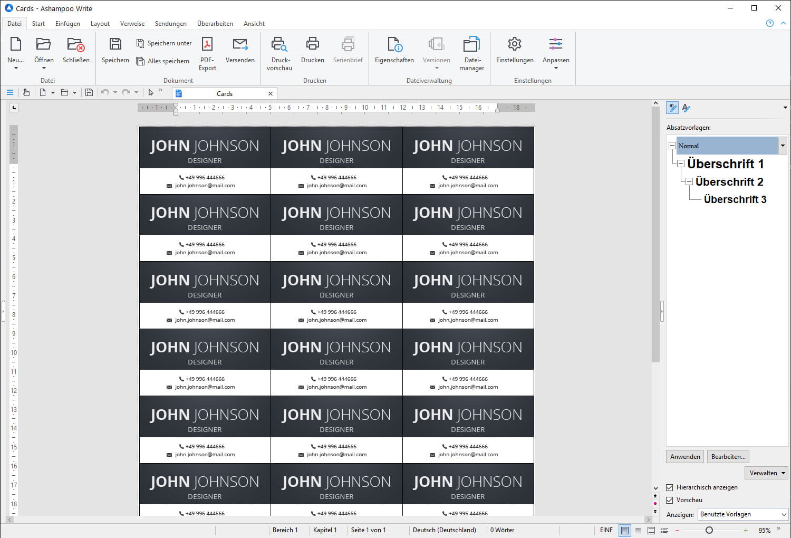Expand the Verwalten dropdown button
The width and height of the screenshot is (791, 538).
(766, 473)
